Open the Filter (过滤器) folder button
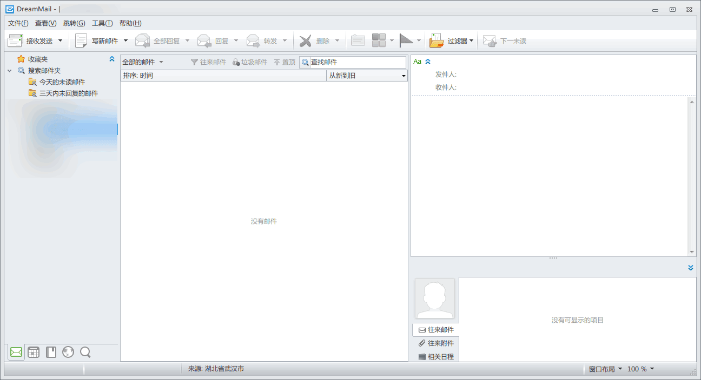The height and width of the screenshot is (380, 701). [451, 40]
